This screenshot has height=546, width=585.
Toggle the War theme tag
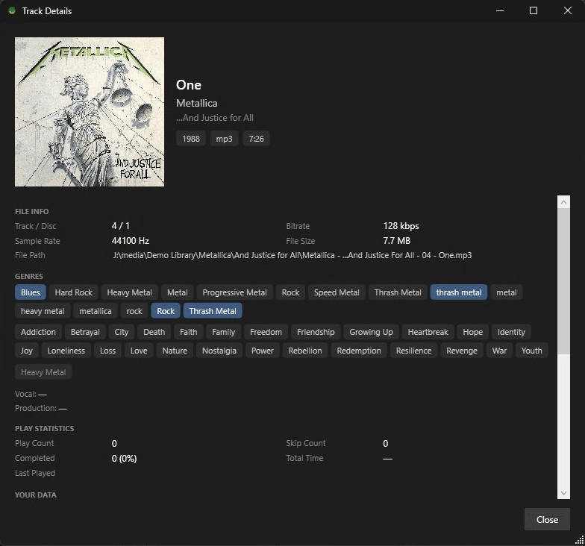499,351
